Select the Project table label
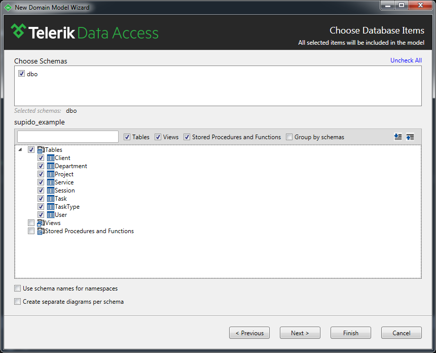This screenshot has height=353, width=436. (64, 174)
